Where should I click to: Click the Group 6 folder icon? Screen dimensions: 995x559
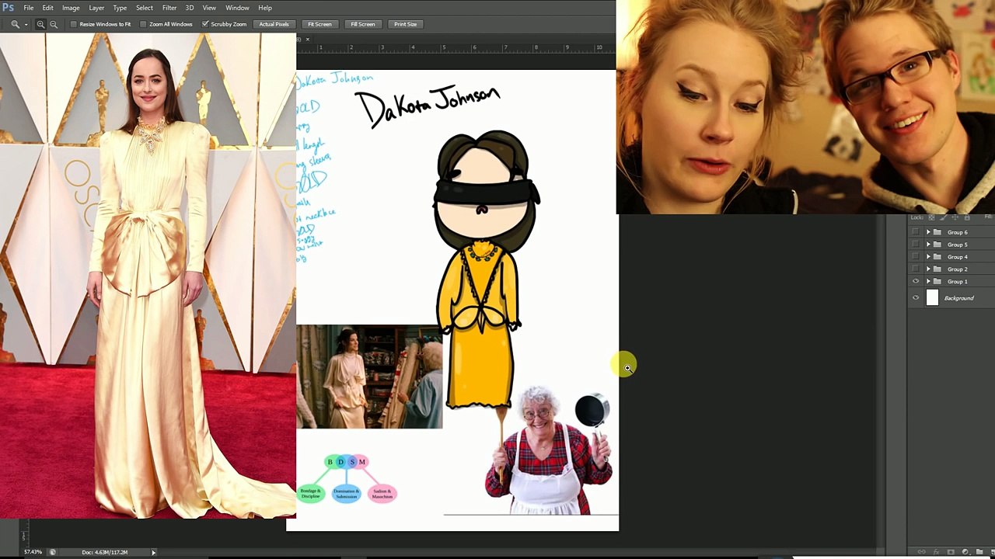(937, 232)
